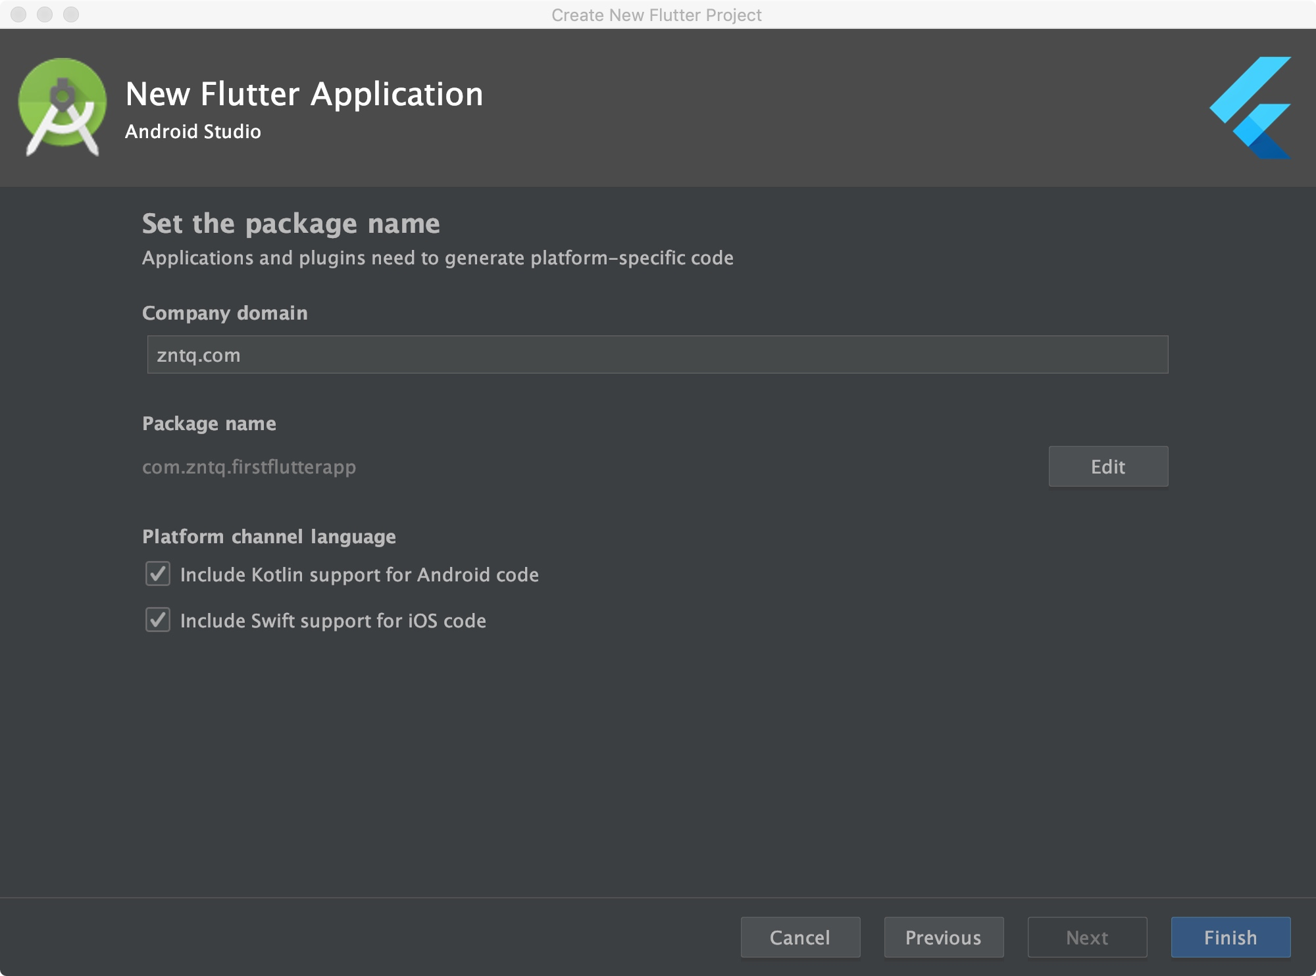Click the window zoom button
Screen dimensions: 1316x976
point(71,14)
